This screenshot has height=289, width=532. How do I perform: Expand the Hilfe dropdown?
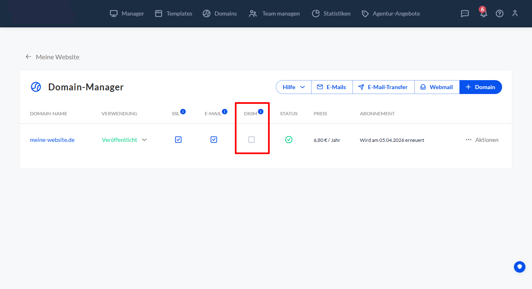pyautogui.click(x=293, y=87)
